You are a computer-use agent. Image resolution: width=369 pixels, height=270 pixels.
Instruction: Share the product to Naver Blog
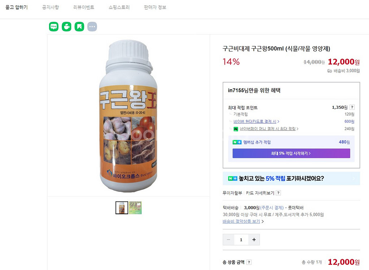click(53, 26)
